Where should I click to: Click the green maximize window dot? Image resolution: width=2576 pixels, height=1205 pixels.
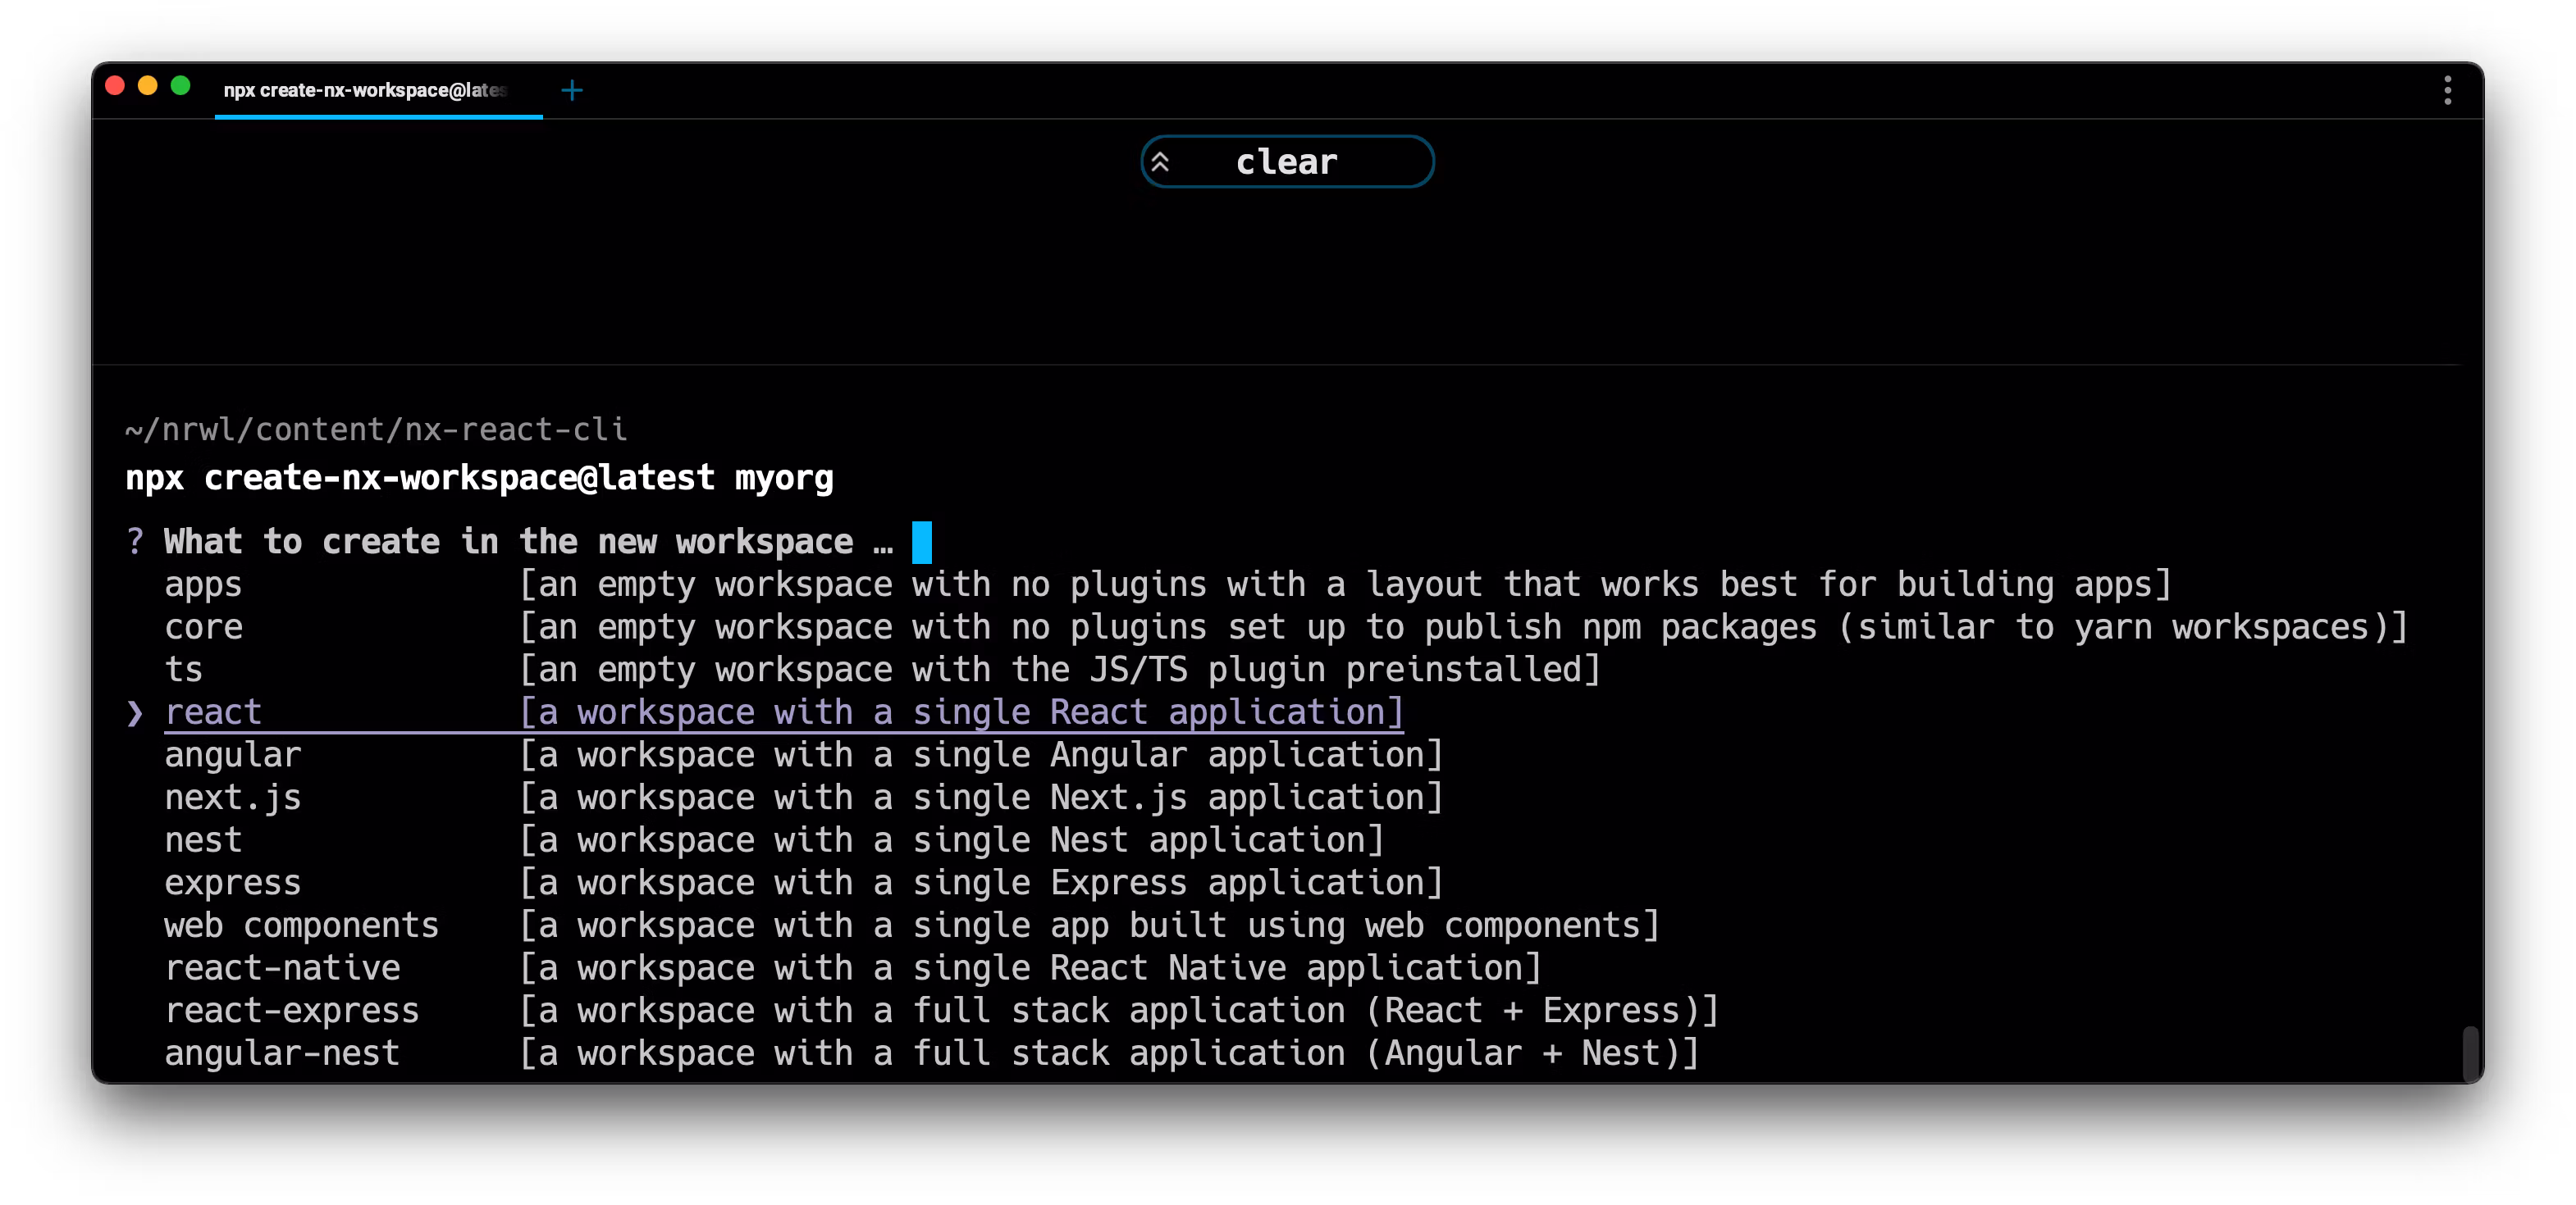(x=181, y=87)
